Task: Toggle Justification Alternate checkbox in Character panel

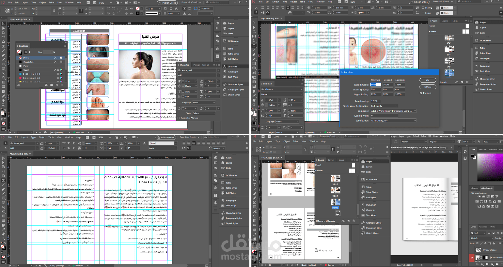Action: tap(179, 118)
